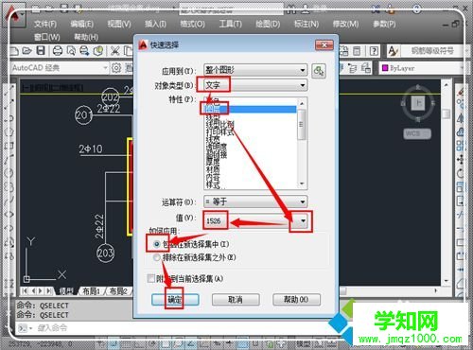473x350 pixels.
Task: Open the 编辑(E) menu
Action: 81,24
